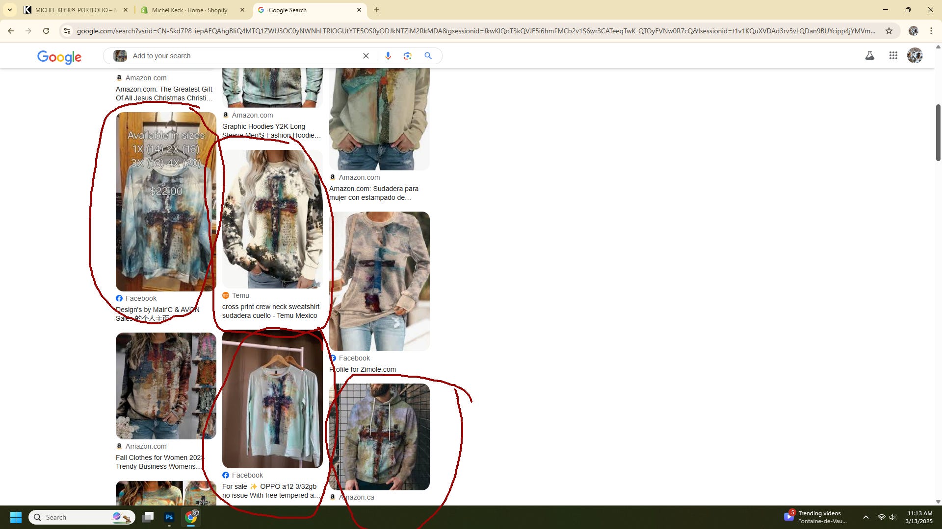Click the voice search microphone icon
Viewport: 942px width, 529px height.
388,56
